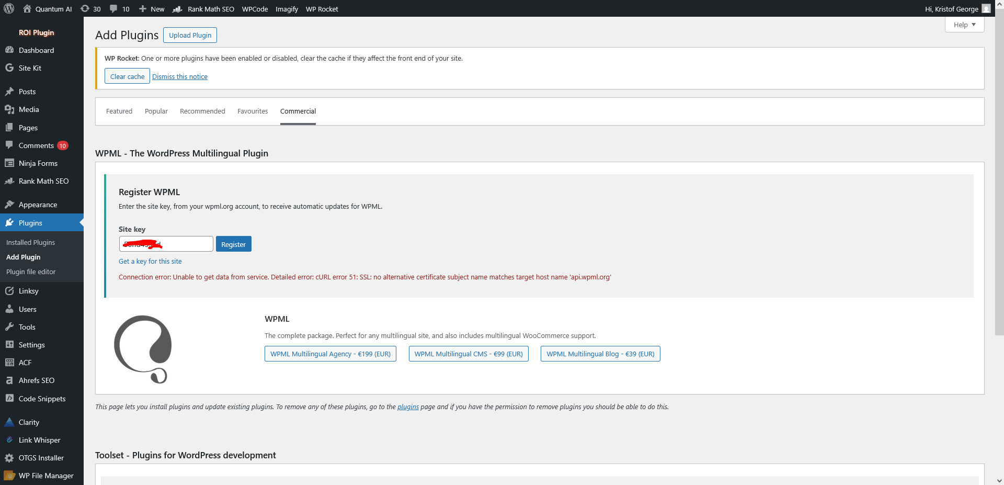Open the Appearance brush icon
1004x485 pixels.
[9, 205]
